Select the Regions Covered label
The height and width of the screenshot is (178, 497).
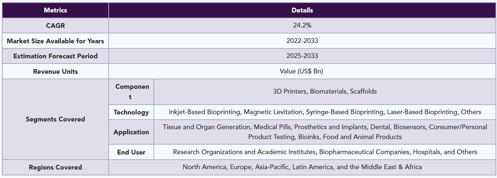point(55,167)
